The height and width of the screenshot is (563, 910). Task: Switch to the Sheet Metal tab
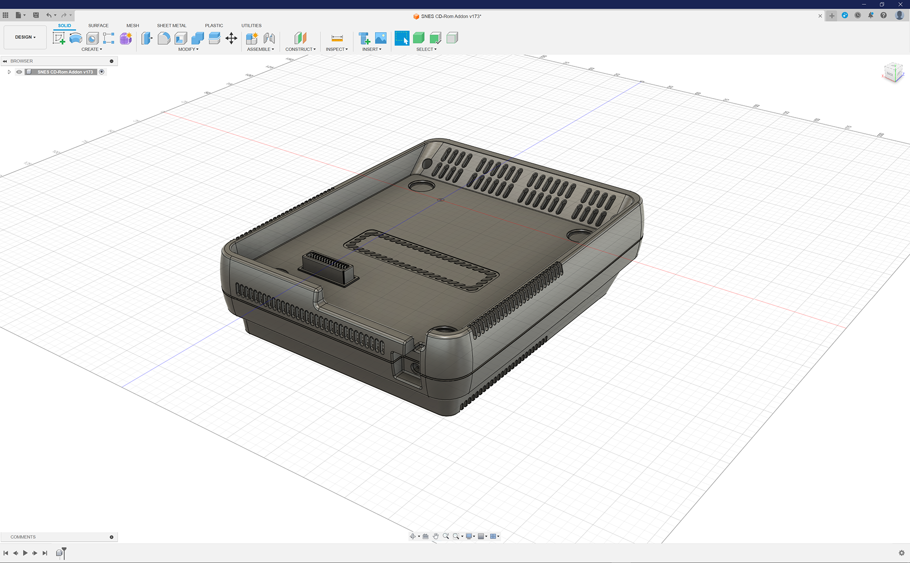point(172,26)
